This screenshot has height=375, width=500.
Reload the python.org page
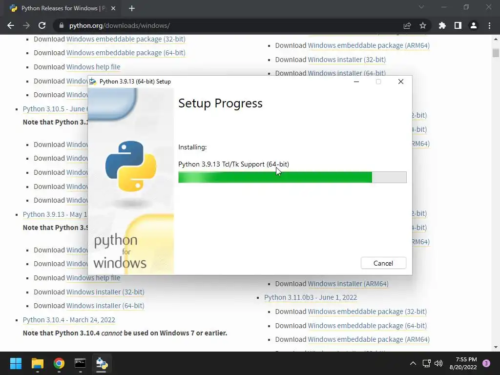[42, 25]
